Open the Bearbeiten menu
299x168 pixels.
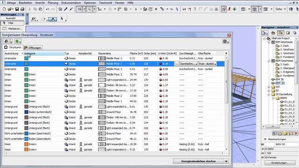click(25, 3)
